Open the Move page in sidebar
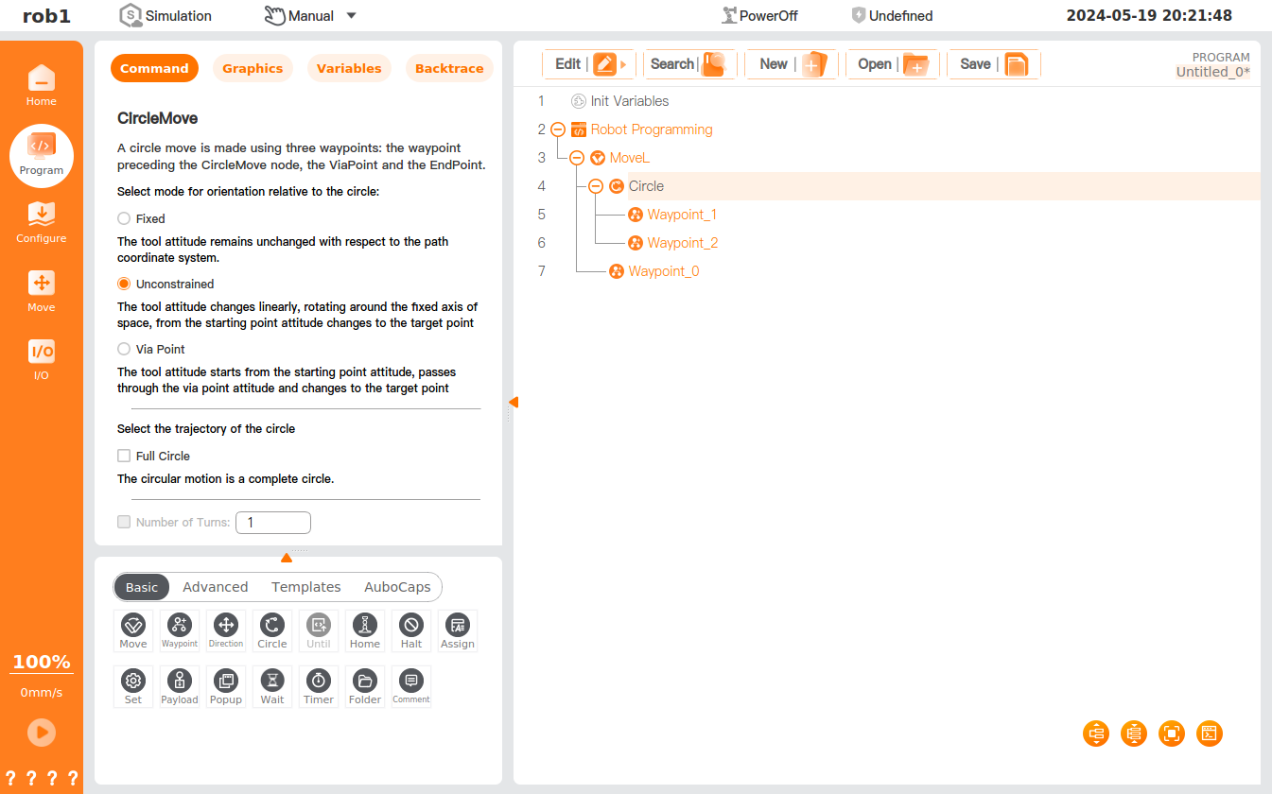1272x794 pixels. [42, 291]
